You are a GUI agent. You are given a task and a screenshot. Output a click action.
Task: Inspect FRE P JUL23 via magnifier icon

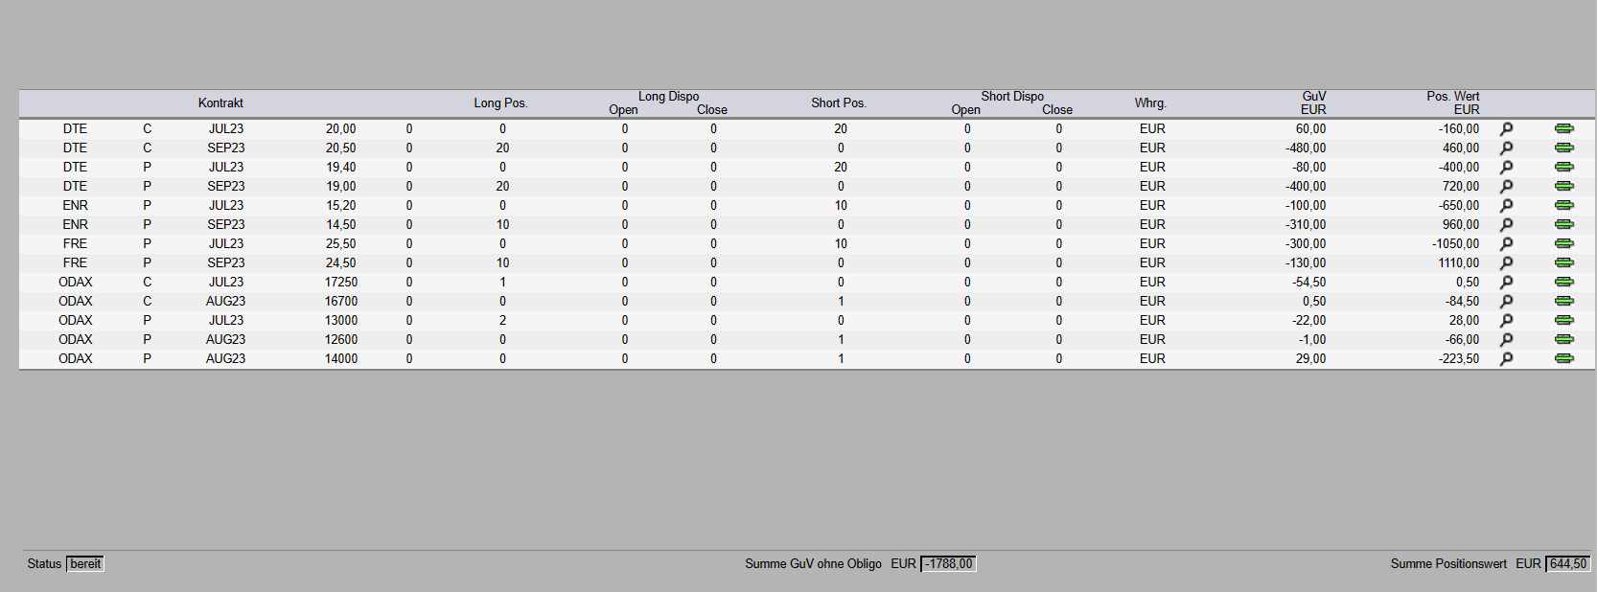(x=1506, y=243)
